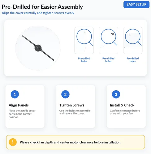Select the Install & Check heading

click(x=122, y=105)
